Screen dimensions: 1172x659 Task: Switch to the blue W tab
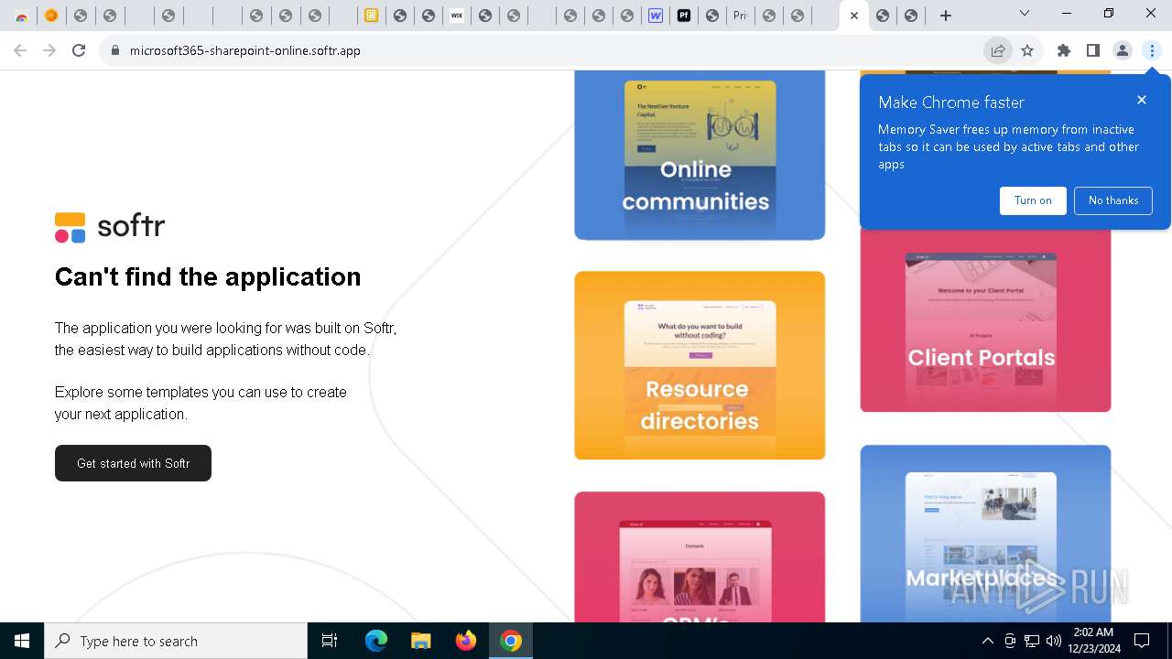click(656, 16)
